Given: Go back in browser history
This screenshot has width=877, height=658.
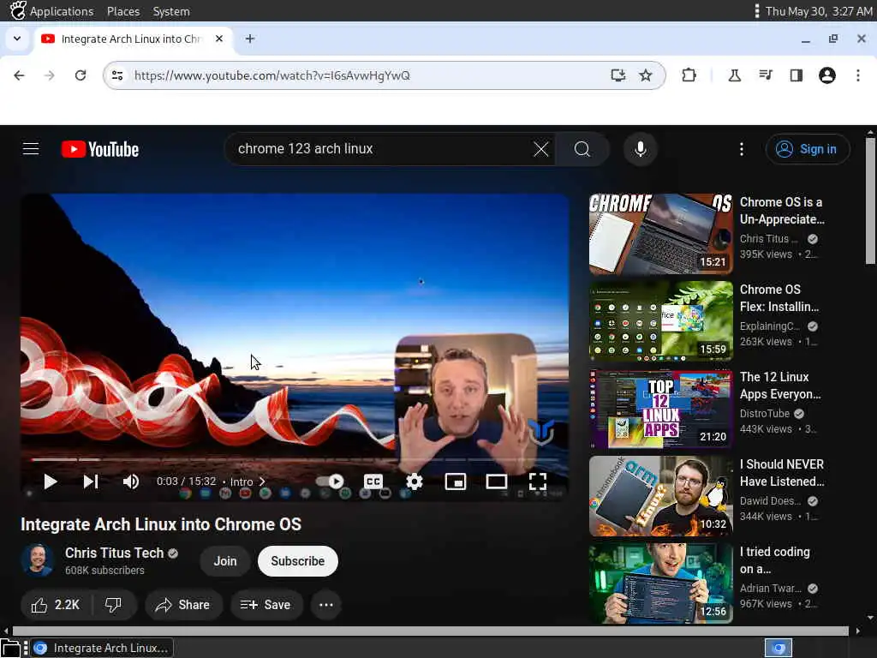Looking at the screenshot, I should point(20,75).
